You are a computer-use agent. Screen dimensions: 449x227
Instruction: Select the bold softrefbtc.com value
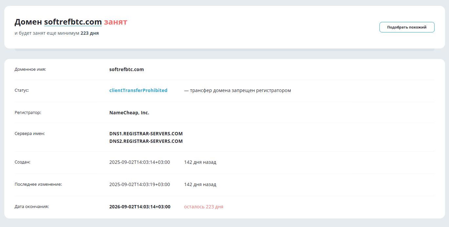click(127, 69)
